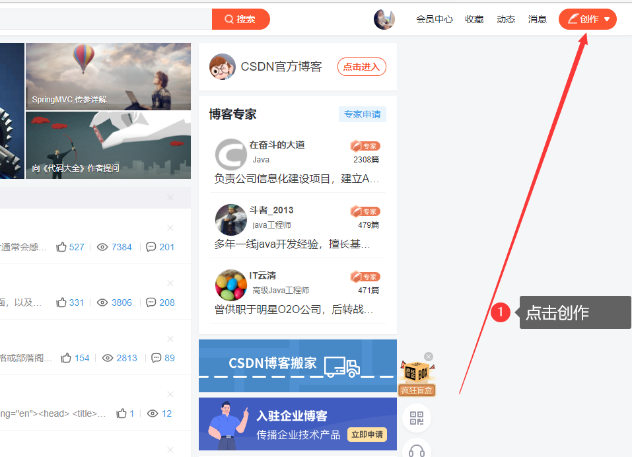Click the avatar of 斗者_2013

click(x=231, y=220)
